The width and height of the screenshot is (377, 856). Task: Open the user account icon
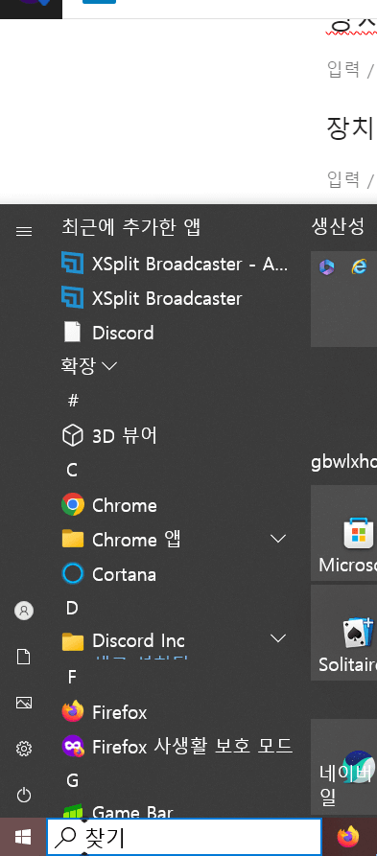click(x=23, y=611)
